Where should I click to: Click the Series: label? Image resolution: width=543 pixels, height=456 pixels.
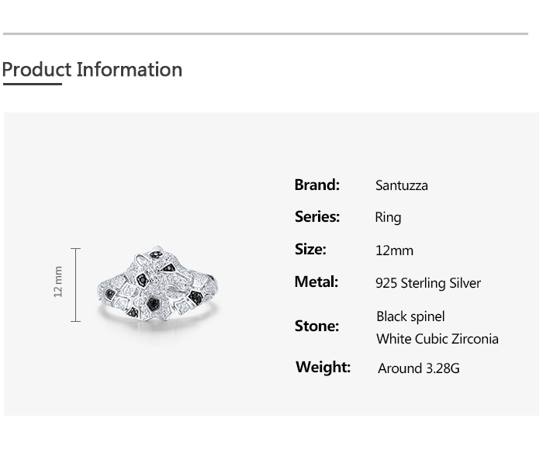pyautogui.click(x=316, y=217)
